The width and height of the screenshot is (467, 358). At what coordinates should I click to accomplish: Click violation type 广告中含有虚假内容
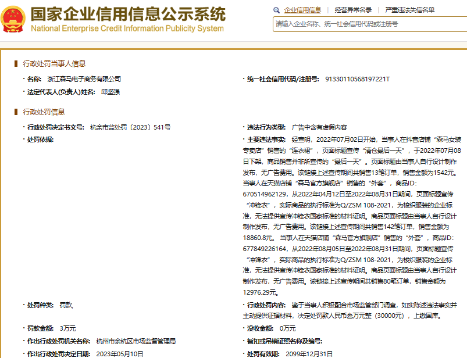click(x=319, y=127)
